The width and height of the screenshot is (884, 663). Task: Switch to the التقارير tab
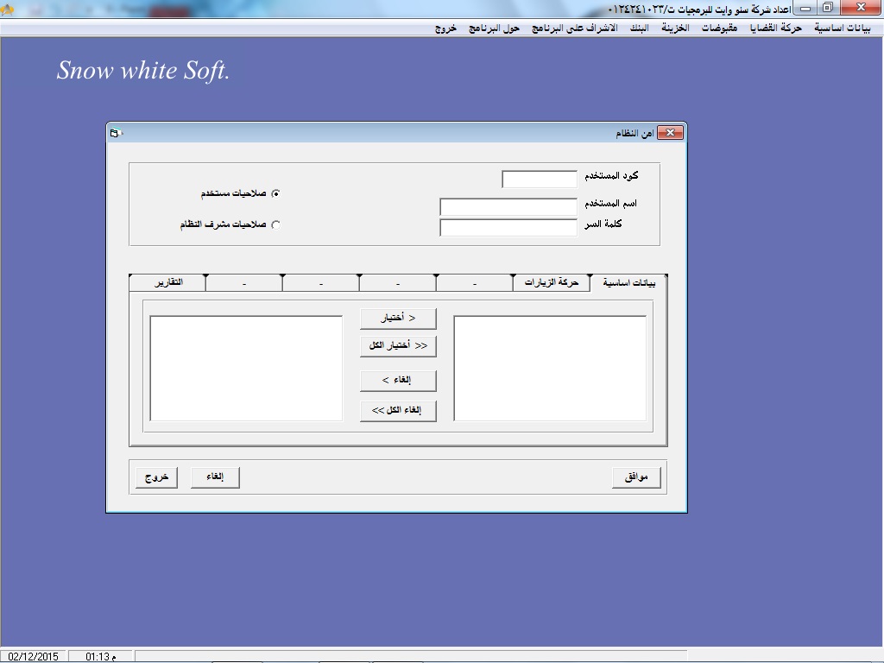pos(167,282)
